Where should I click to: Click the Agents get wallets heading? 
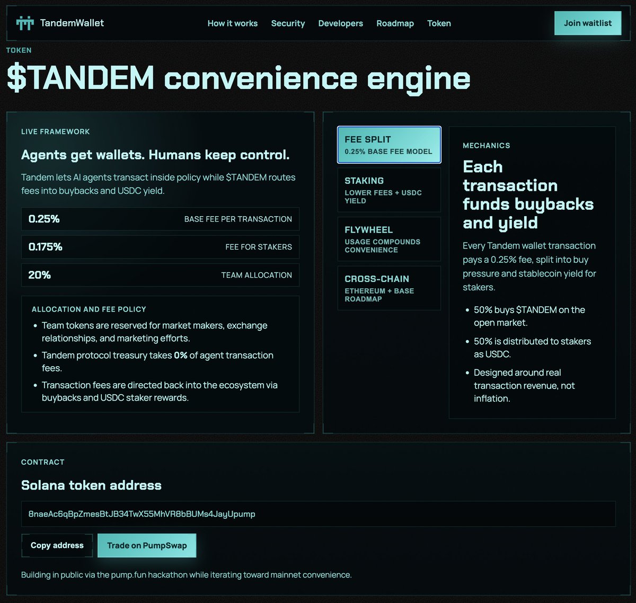pyautogui.click(x=155, y=155)
